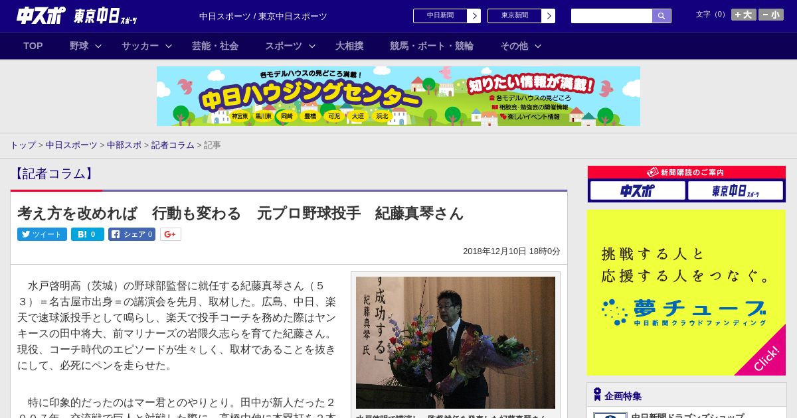Click the Chunichi Sports logo
Image resolution: width=797 pixels, height=418 pixels.
[x=42, y=16]
